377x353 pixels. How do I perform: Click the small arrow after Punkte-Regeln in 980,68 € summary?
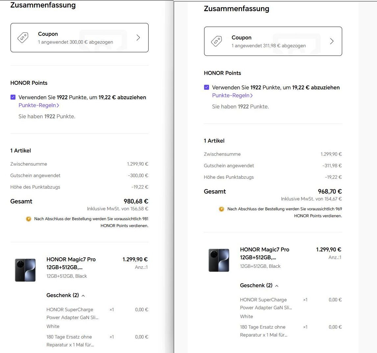tap(58, 106)
